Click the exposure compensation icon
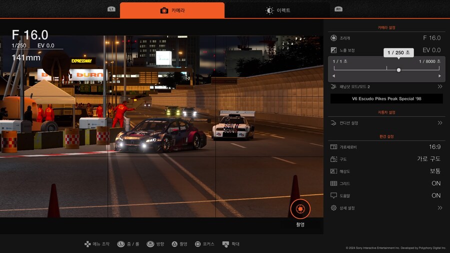 [334, 50]
